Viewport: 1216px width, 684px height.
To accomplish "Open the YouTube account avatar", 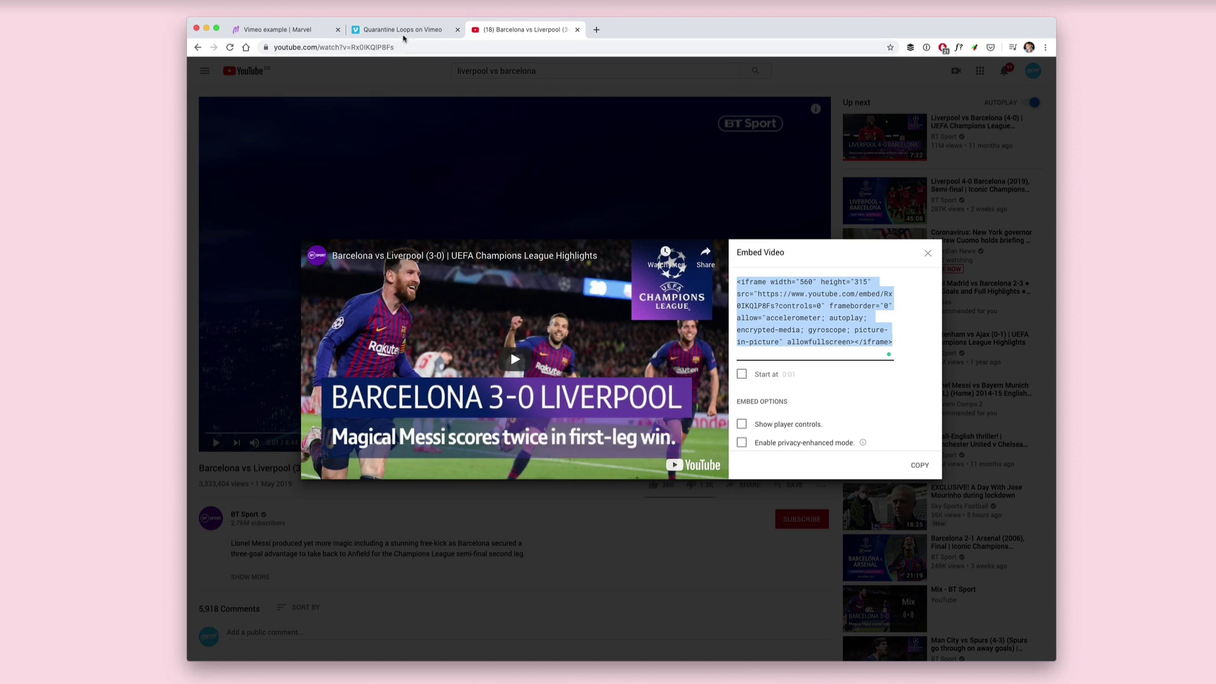I will 1033,71.
